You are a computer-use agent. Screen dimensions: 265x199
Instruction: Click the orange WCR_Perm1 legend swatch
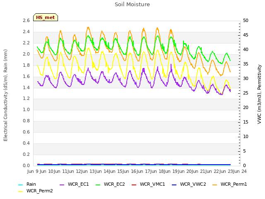(215, 184)
